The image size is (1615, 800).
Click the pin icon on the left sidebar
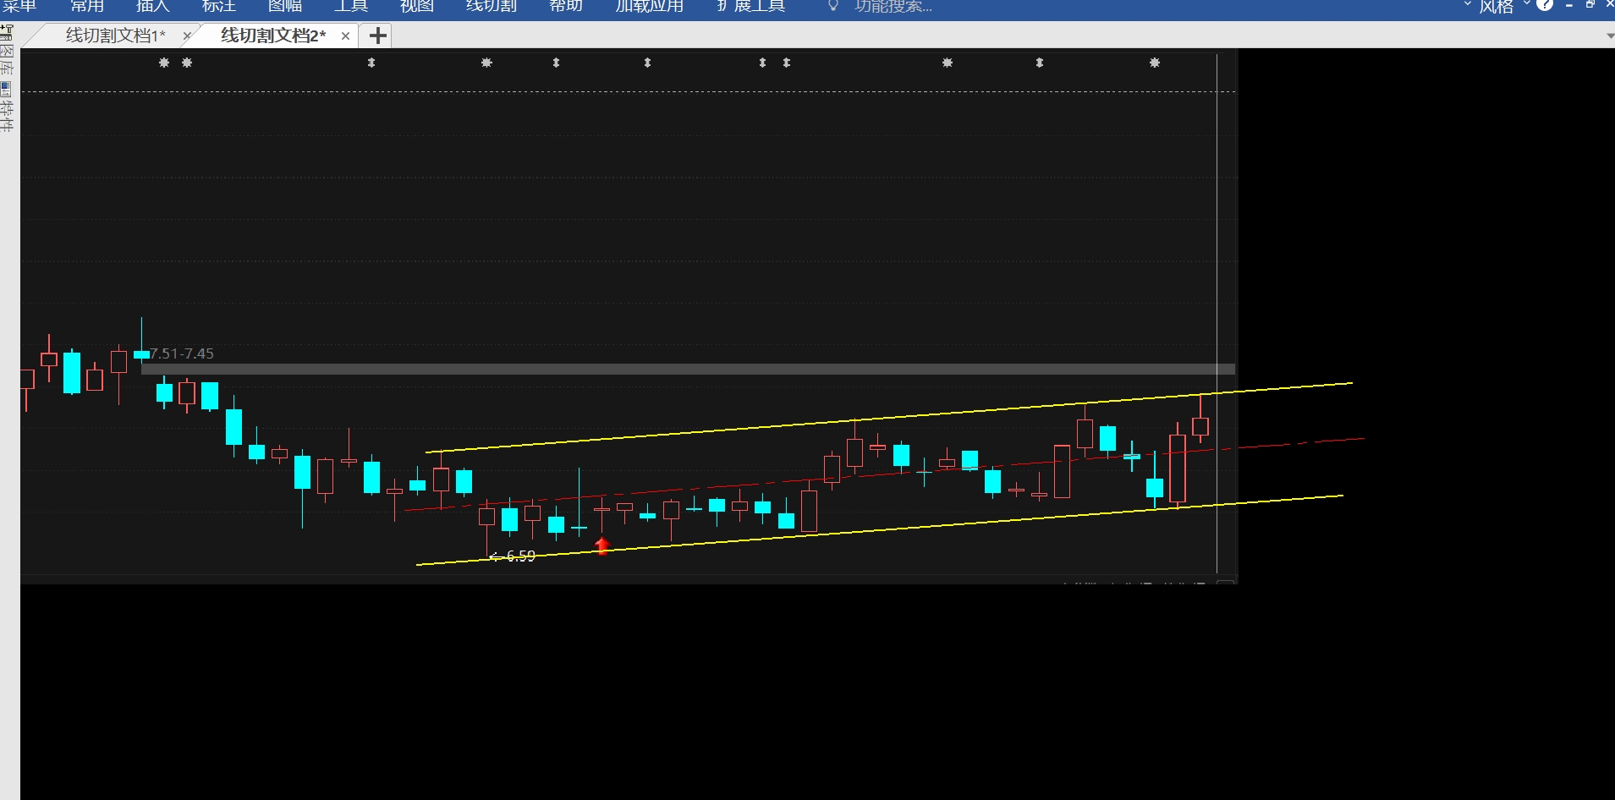(x=6, y=32)
